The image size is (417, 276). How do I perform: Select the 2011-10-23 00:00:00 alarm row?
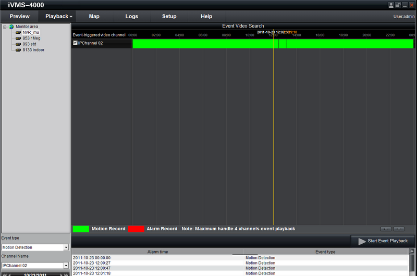coord(240,258)
